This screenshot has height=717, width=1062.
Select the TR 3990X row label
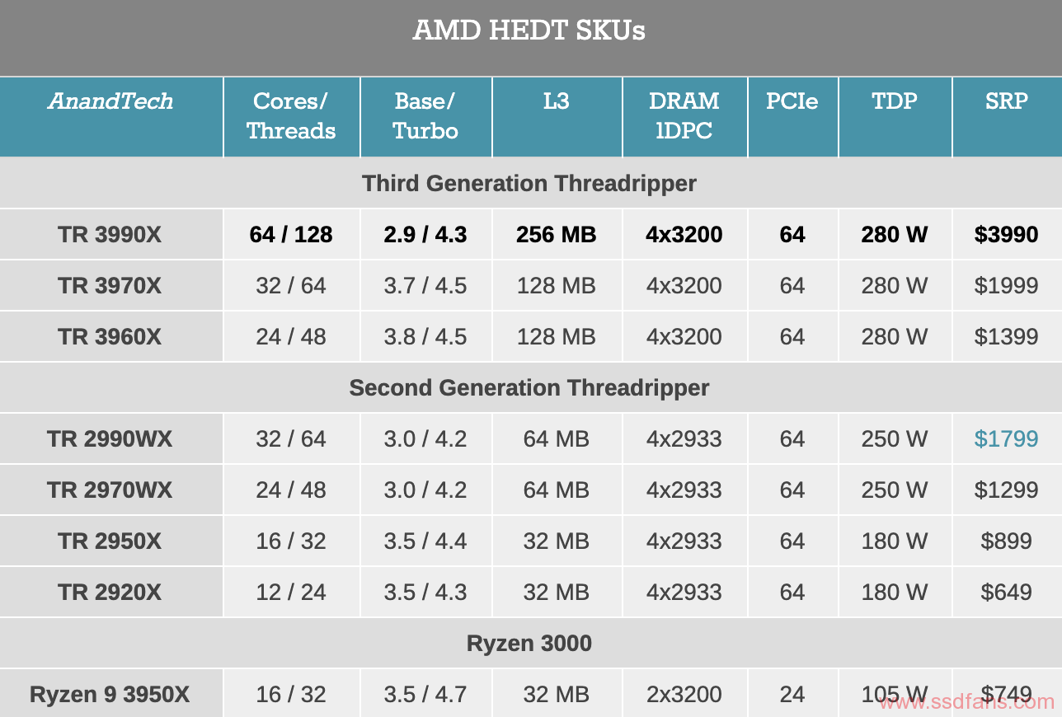click(x=110, y=235)
